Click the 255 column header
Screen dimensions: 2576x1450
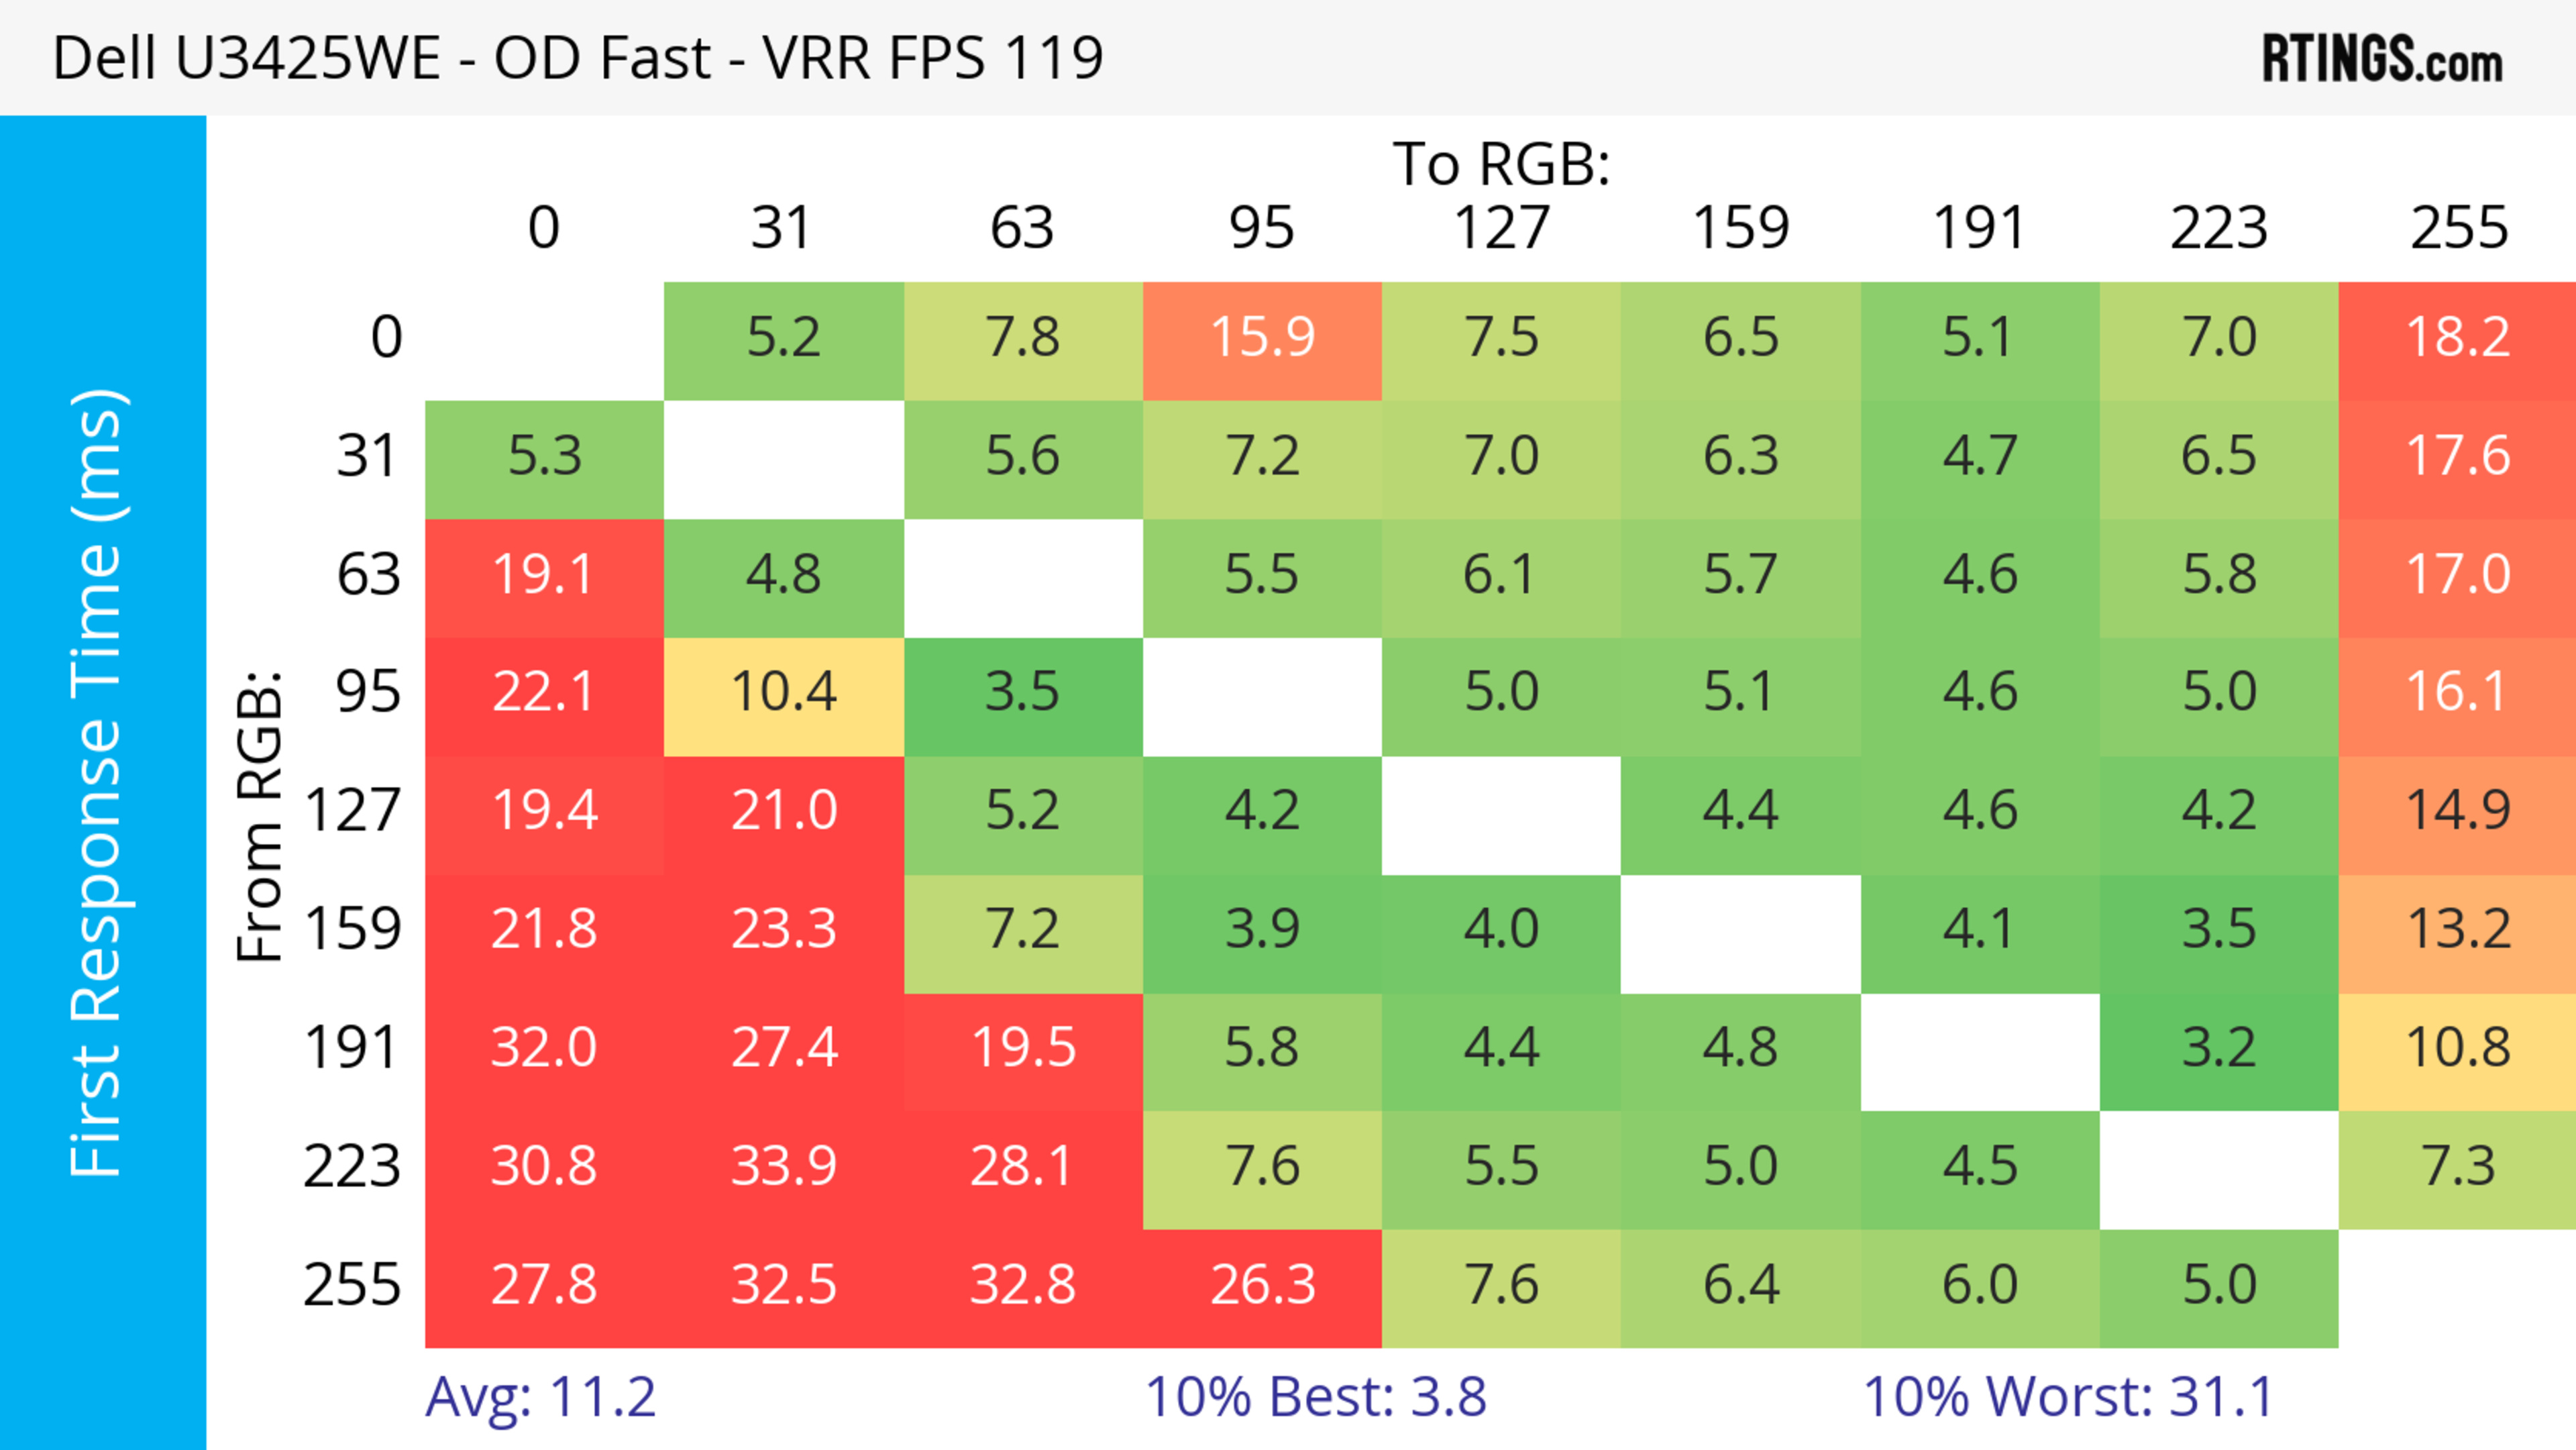[2457, 228]
